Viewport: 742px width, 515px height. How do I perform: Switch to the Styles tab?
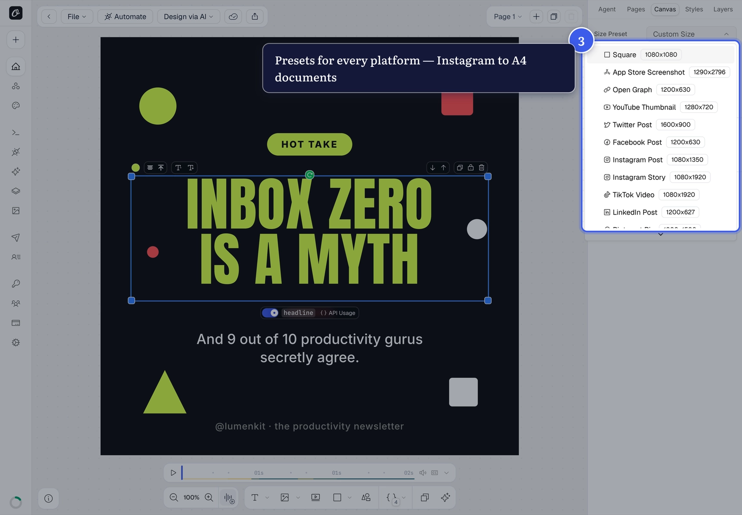pyautogui.click(x=694, y=9)
